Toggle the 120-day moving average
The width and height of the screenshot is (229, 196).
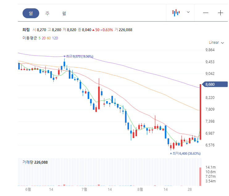click(55, 38)
